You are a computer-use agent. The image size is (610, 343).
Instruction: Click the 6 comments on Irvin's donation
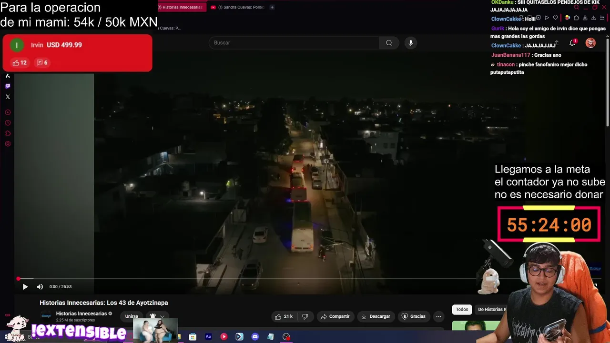point(42,62)
